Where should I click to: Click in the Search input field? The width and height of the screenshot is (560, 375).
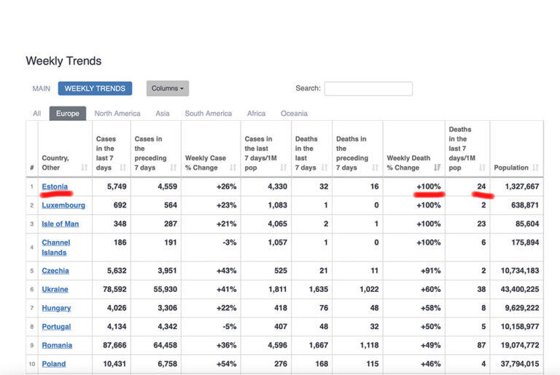pyautogui.click(x=368, y=89)
